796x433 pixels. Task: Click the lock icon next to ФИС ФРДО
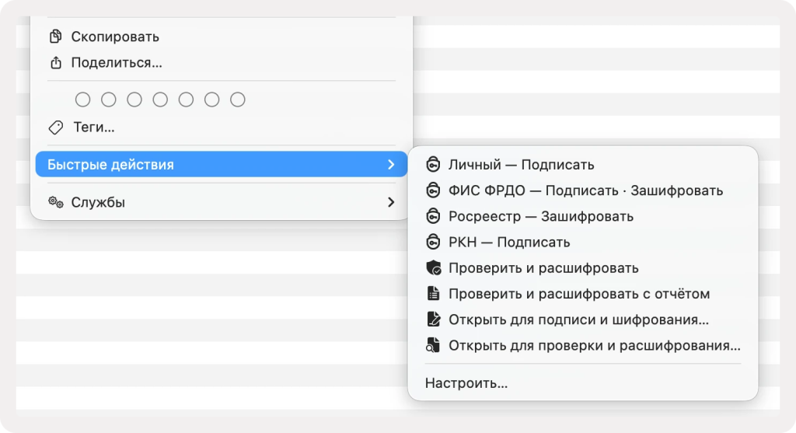(x=433, y=190)
